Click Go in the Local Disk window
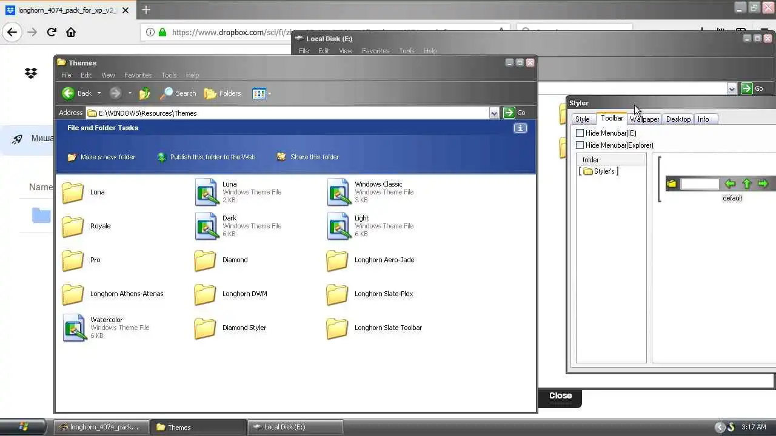 click(752, 88)
